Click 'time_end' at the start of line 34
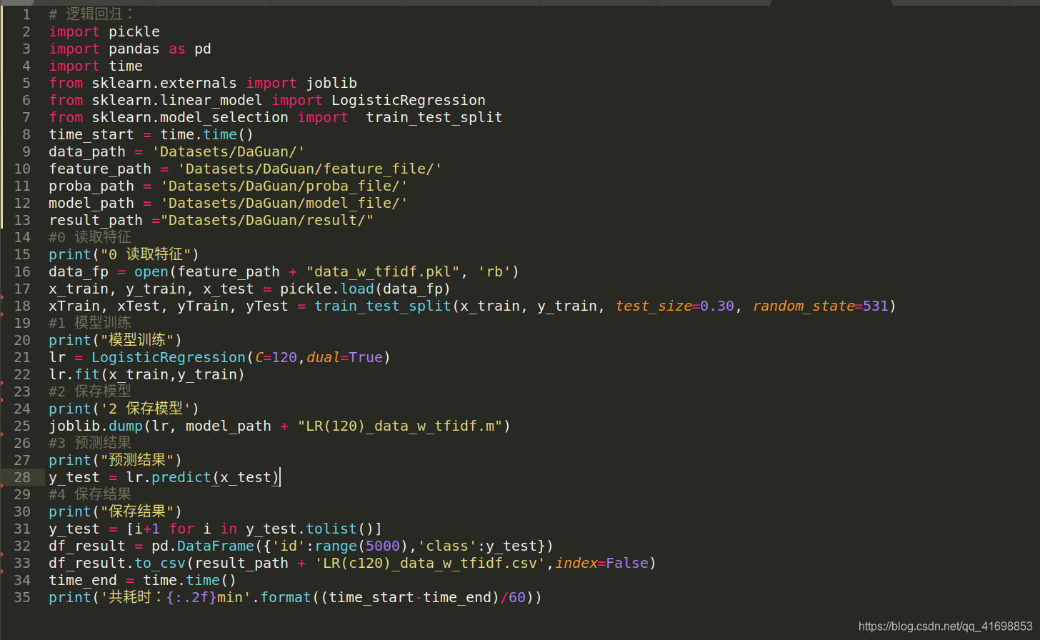 (83, 580)
